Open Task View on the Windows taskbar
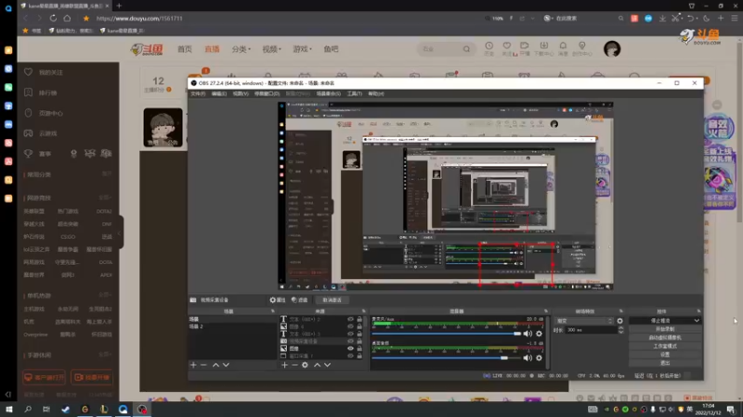This screenshot has height=417, width=743. tap(46, 410)
